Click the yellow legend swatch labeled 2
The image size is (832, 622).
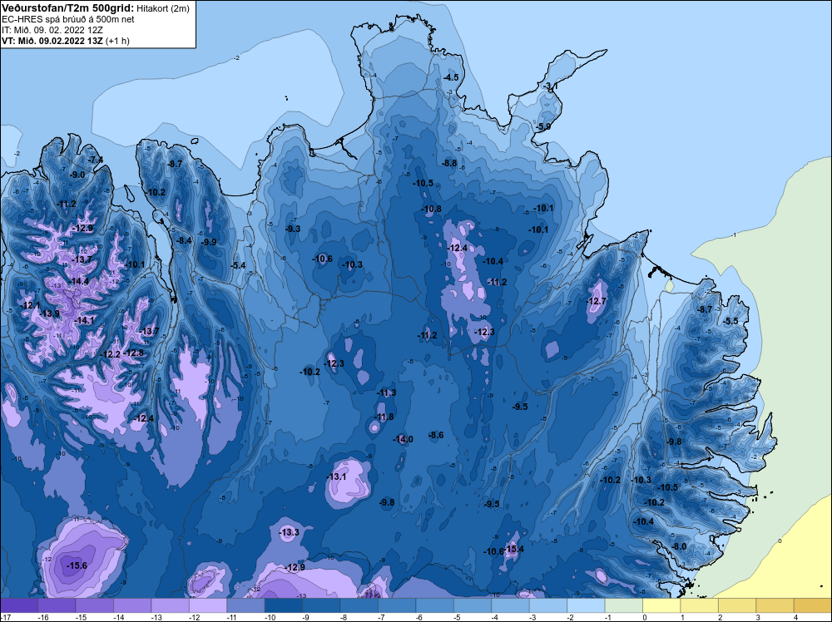point(737,605)
